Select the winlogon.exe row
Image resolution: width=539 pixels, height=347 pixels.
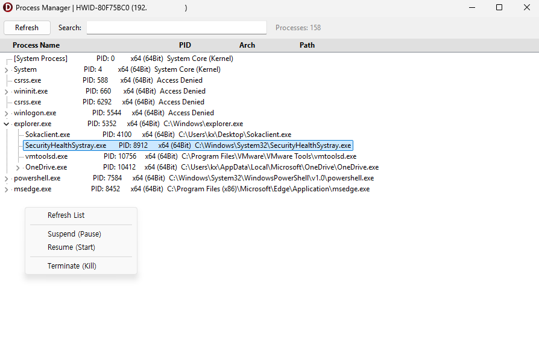pyautogui.click(x=114, y=113)
